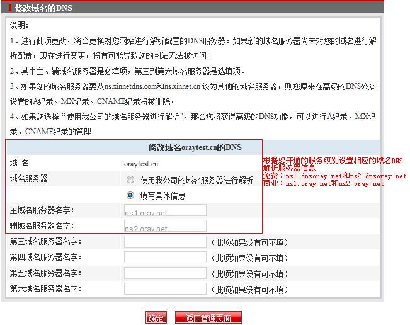Click the '第六域名服务器名字:' label
Image resolution: width=410 pixels, height=325 pixels.
46,288
